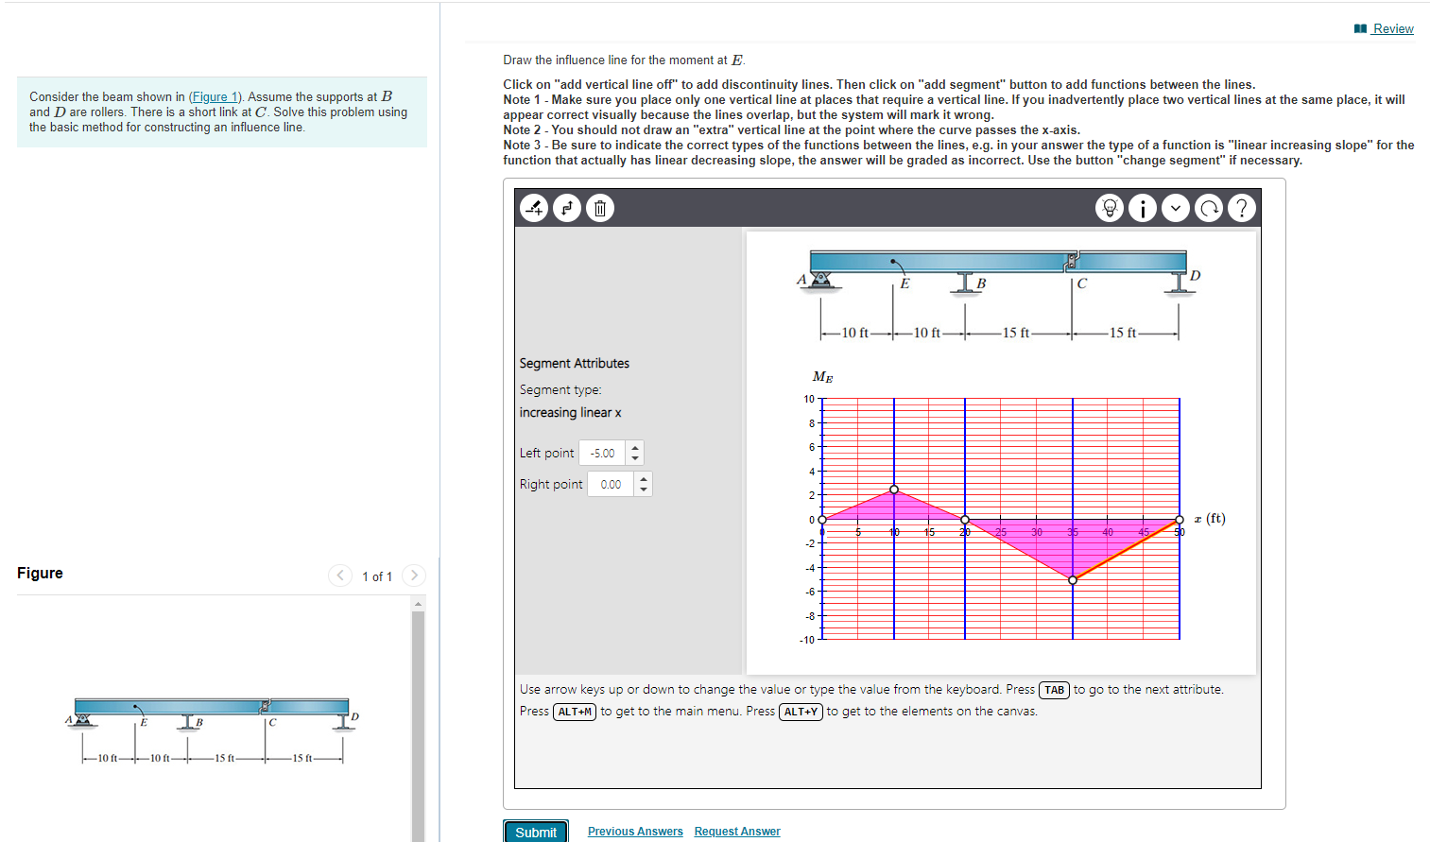Expand the chevron-down toolbar menu

click(1176, 208)
